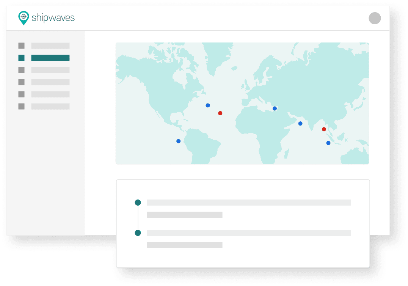Click the blue marker near Indonesia
The height and width of the screenshot is (286, 408).
(x=328, y=143)
